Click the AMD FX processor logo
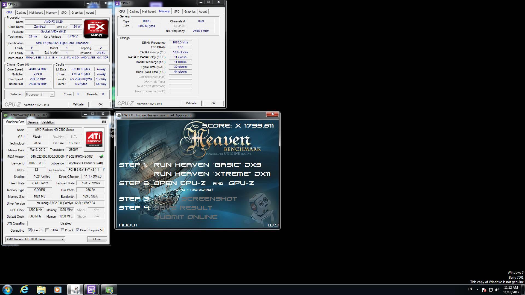The width and height of the screenshot is (525, 295). coord(96,29)
